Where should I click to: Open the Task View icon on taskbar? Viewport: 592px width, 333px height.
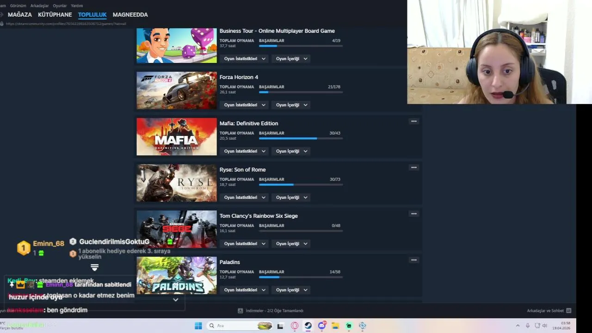click(280, 326)
